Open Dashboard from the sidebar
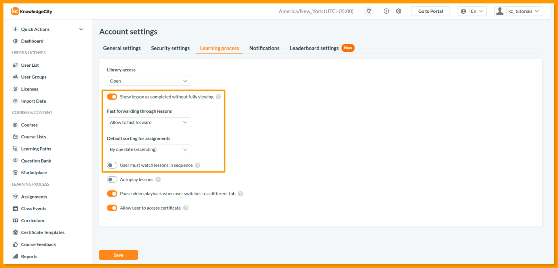Screen dimensions: 558x268 (x=32, y=41)
